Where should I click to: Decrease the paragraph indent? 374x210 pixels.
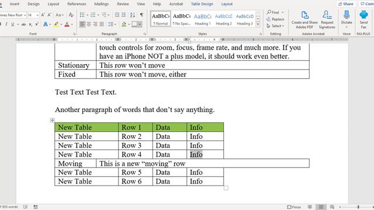[x=117, y=15]
